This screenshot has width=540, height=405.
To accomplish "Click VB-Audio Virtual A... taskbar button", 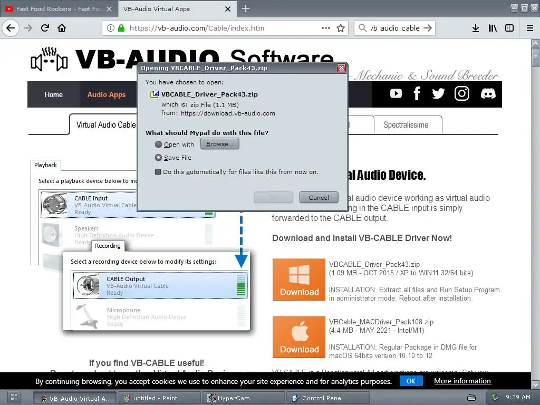I will (x=75, y=398).
